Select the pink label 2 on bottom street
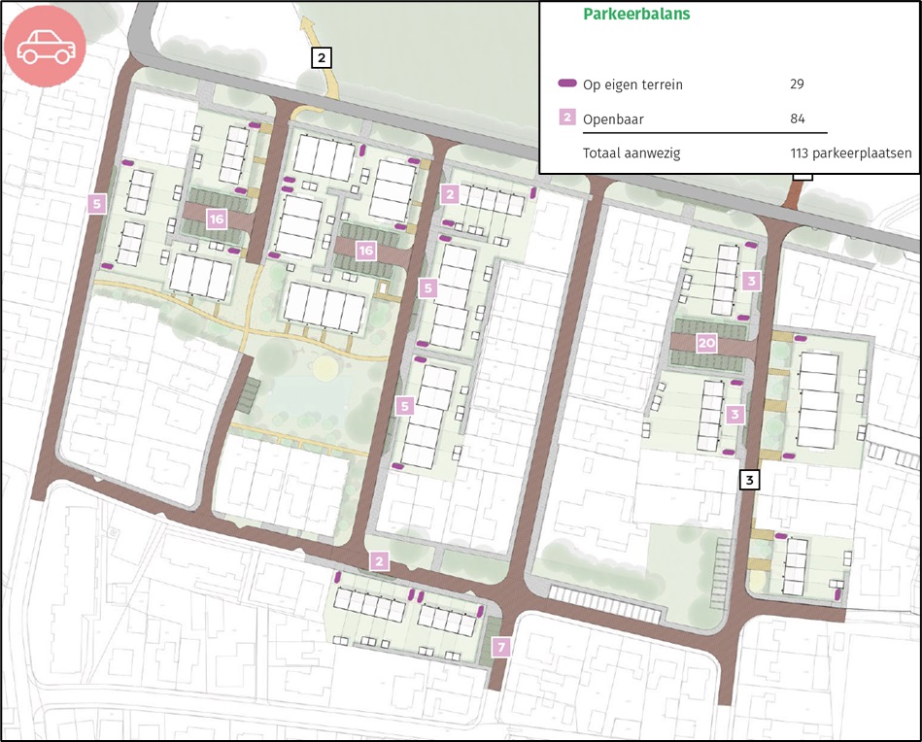The width and height of the screenshot is (922, 742). tap(379, 561)
